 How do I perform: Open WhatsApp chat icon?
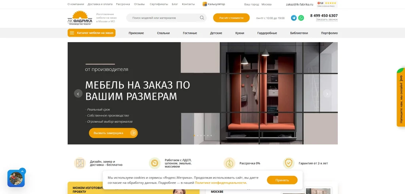point(301,18)
